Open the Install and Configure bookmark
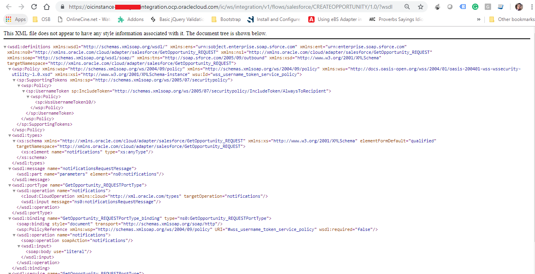535x274 pixels. click(274, 19)
